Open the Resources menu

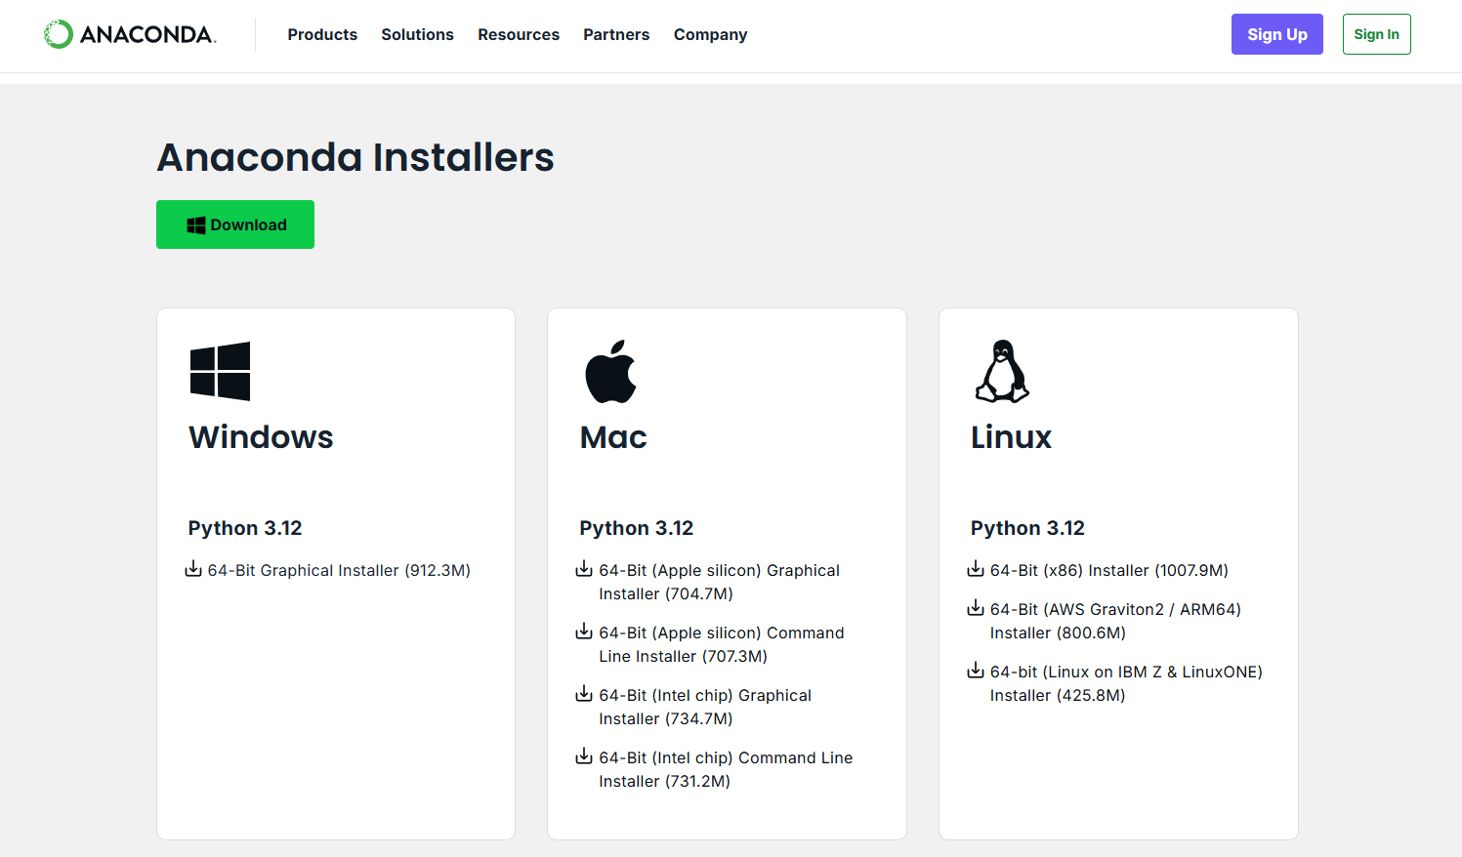point(519,34)
